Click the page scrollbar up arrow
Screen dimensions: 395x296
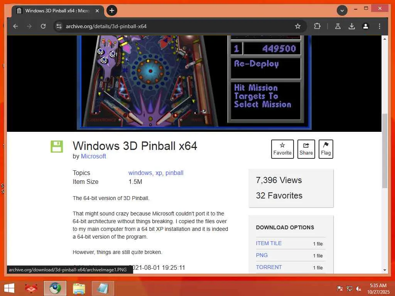385,39
